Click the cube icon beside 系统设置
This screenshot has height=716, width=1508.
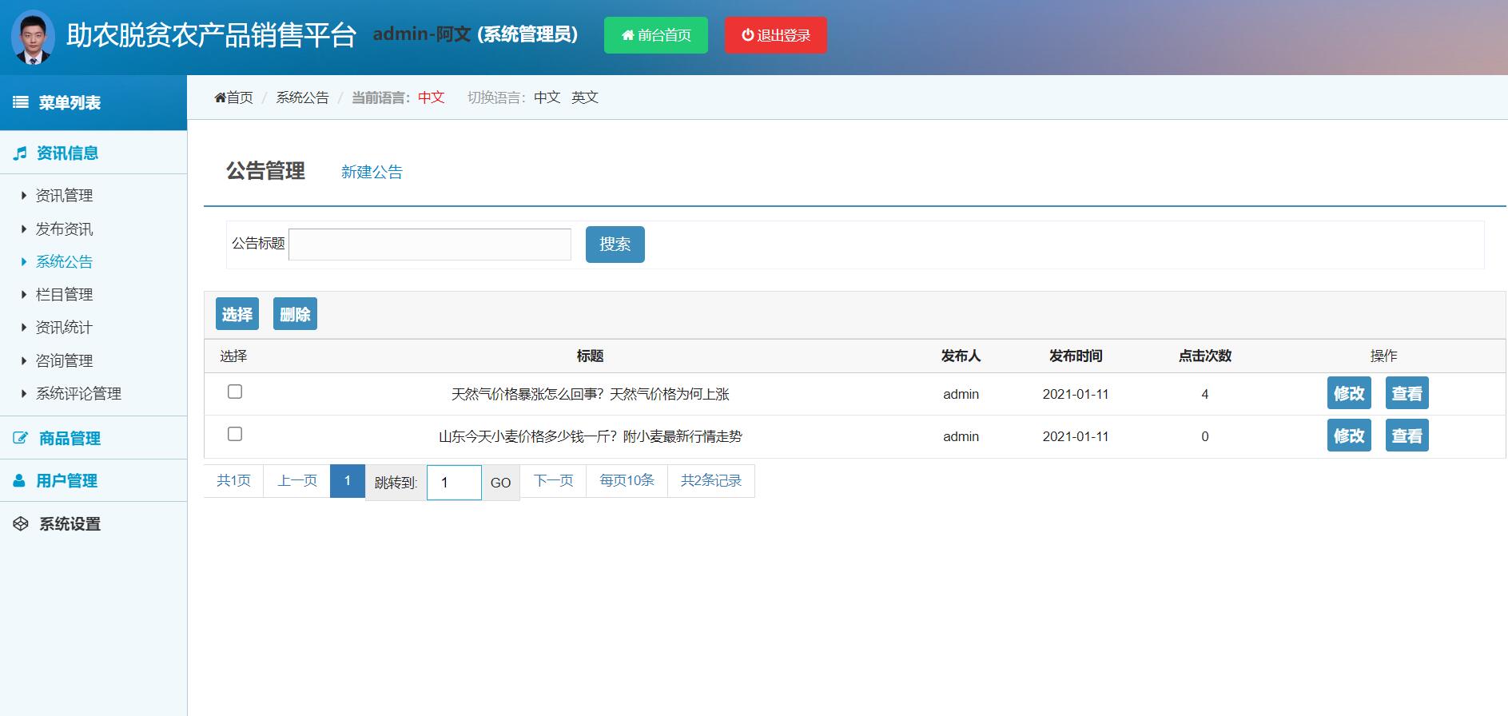[x=21, y=524]
